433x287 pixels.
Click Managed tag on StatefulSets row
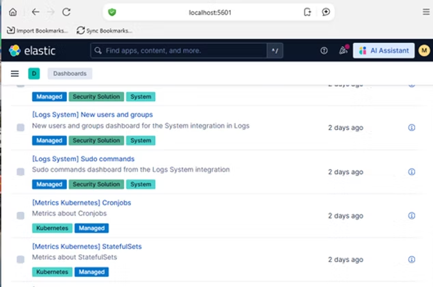point(92,272)
